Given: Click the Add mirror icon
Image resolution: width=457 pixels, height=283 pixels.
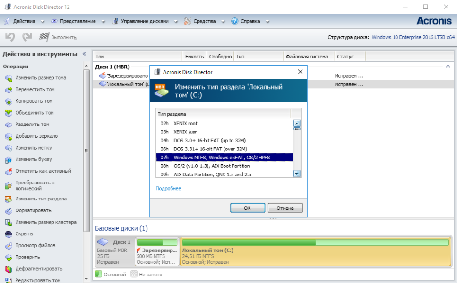Looking at the screenshot, I should (x=9, y=136).
